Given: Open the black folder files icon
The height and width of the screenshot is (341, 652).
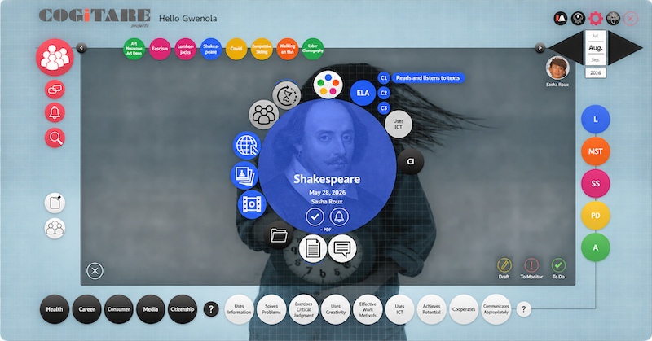Looking at the screenshot, I should pyautogui.click(x=278, y=235).
